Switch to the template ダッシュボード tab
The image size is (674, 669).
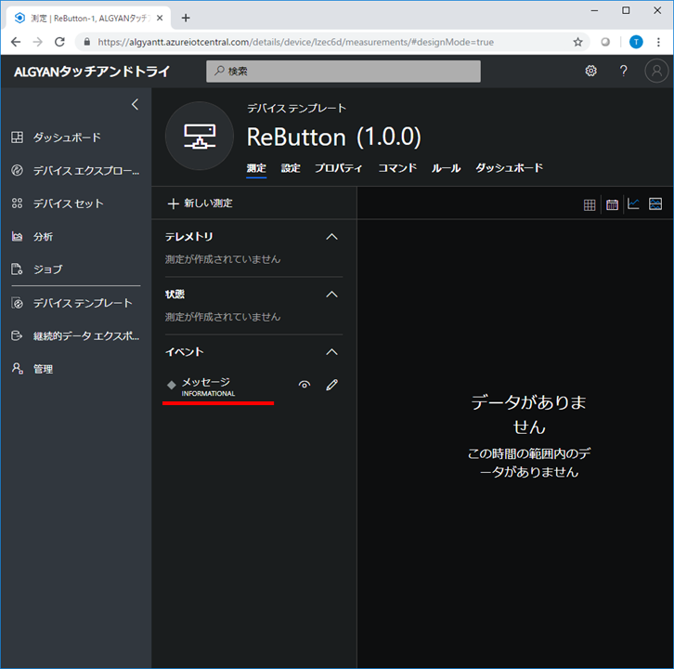coord(509,168)
